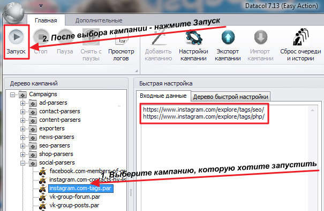Expand the contact-parsers folder
Viewport: 324px width, 211px height.
pos(22,112)
